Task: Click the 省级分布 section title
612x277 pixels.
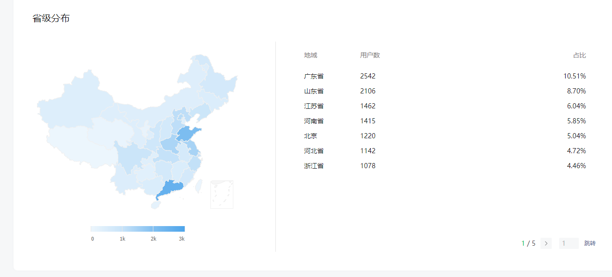Action: click(51, 19)
